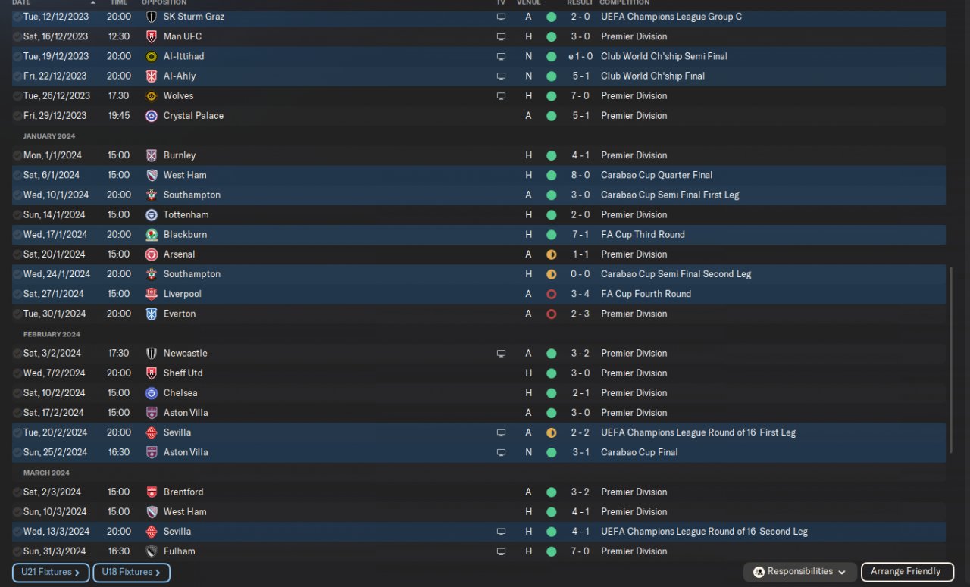The image size is (970, 587).
Task: Sort by the Competition column header
Action: click(x=624, y=3)
